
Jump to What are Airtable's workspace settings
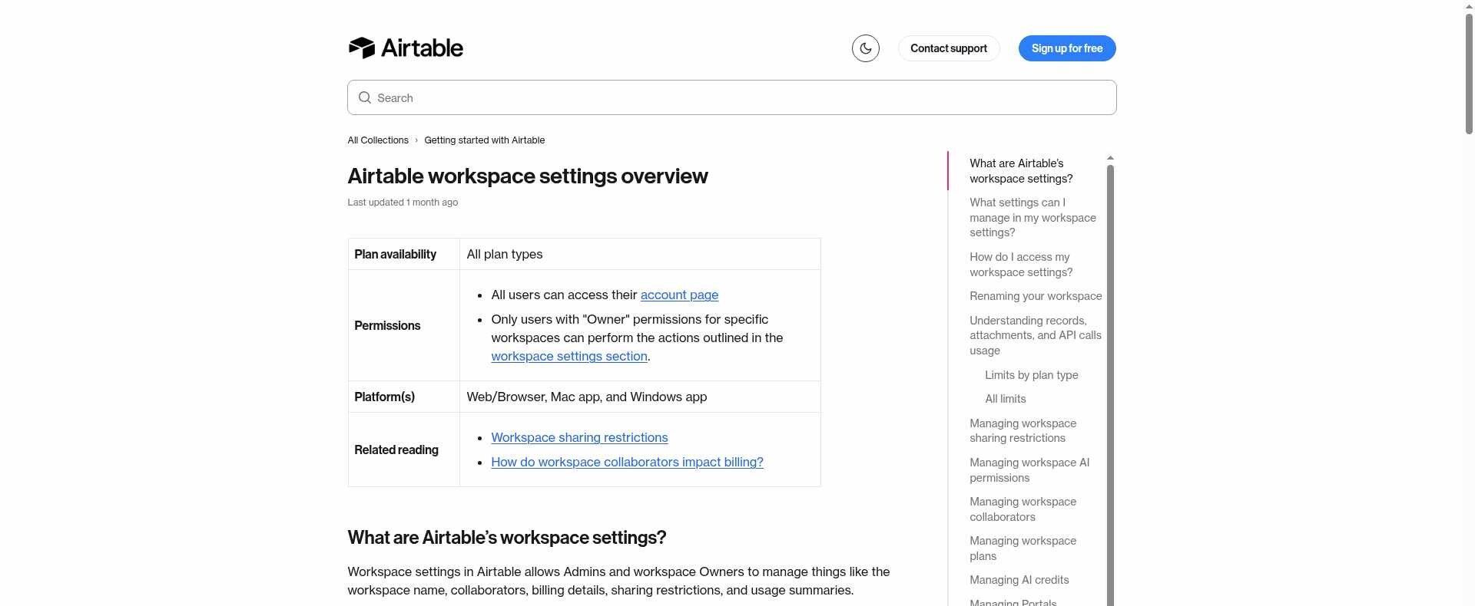click(1021, 171)
